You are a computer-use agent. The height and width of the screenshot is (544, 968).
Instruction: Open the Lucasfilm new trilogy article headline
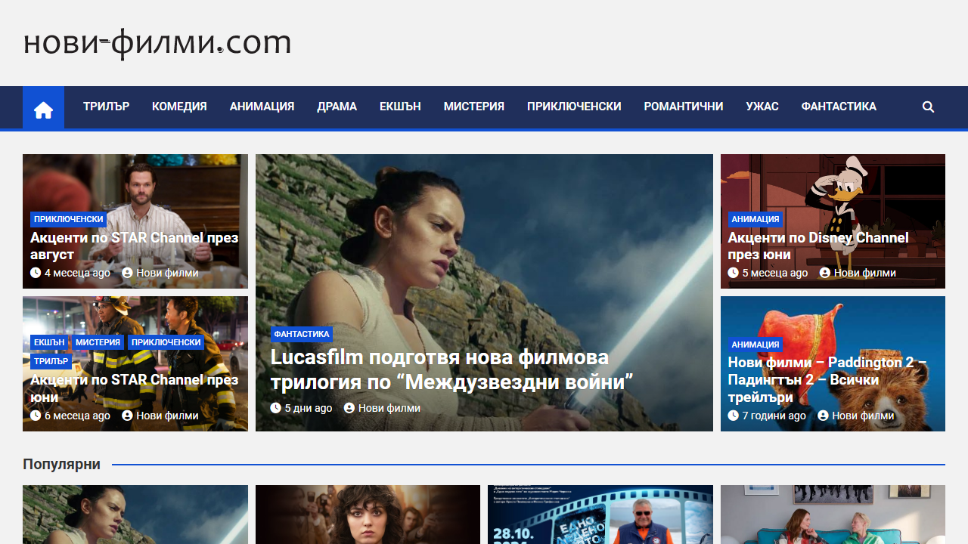[x=452, y=369]
